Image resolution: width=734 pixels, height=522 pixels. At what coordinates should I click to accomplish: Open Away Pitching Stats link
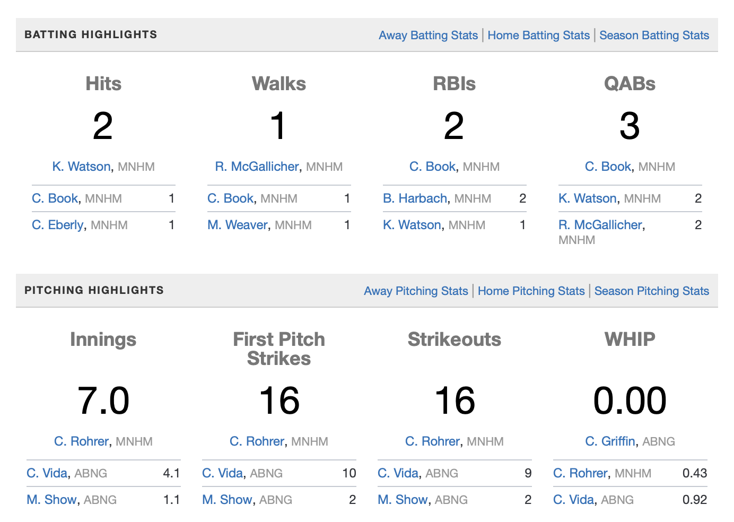pyautogui.click(x=416, y=291)
